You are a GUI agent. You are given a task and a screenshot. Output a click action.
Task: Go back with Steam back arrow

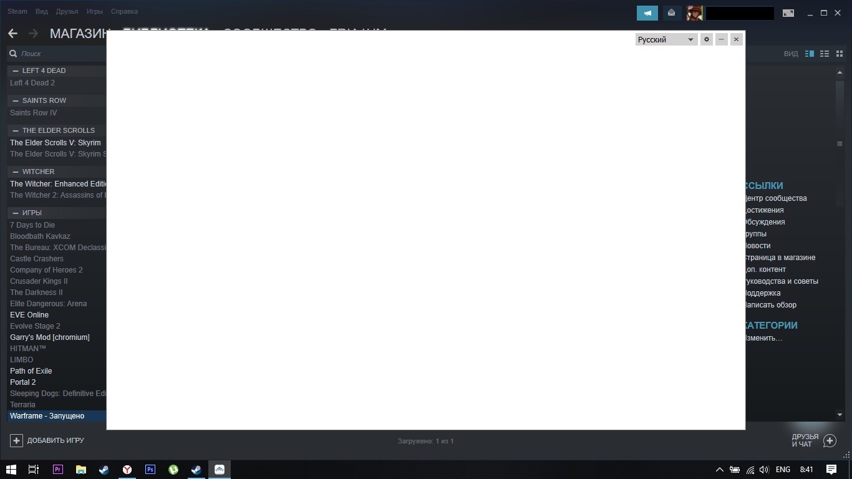point(12,34)
